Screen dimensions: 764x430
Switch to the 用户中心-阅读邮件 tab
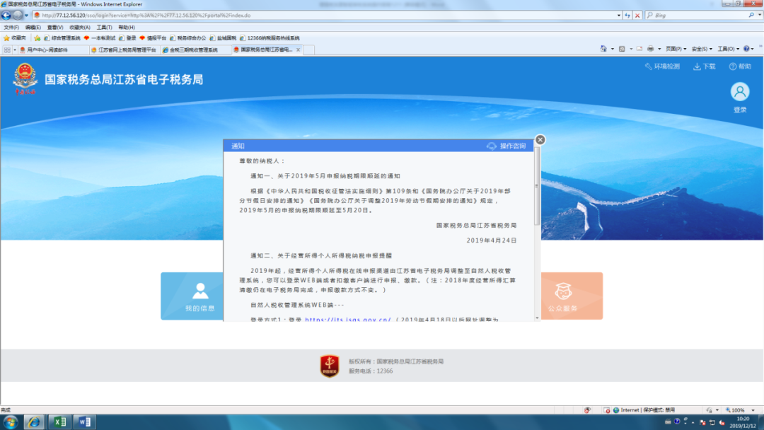54,50
